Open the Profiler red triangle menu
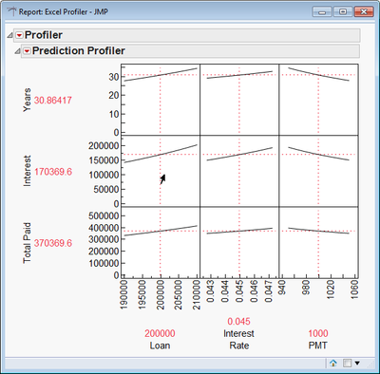This screenshot has width=380, height=374. coord(19,35)
